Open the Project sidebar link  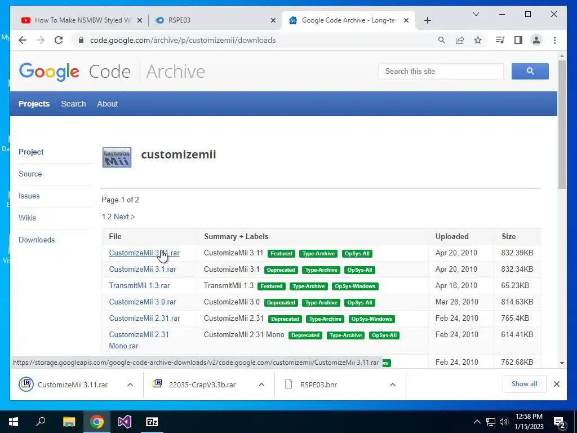(x=31, y=152)
